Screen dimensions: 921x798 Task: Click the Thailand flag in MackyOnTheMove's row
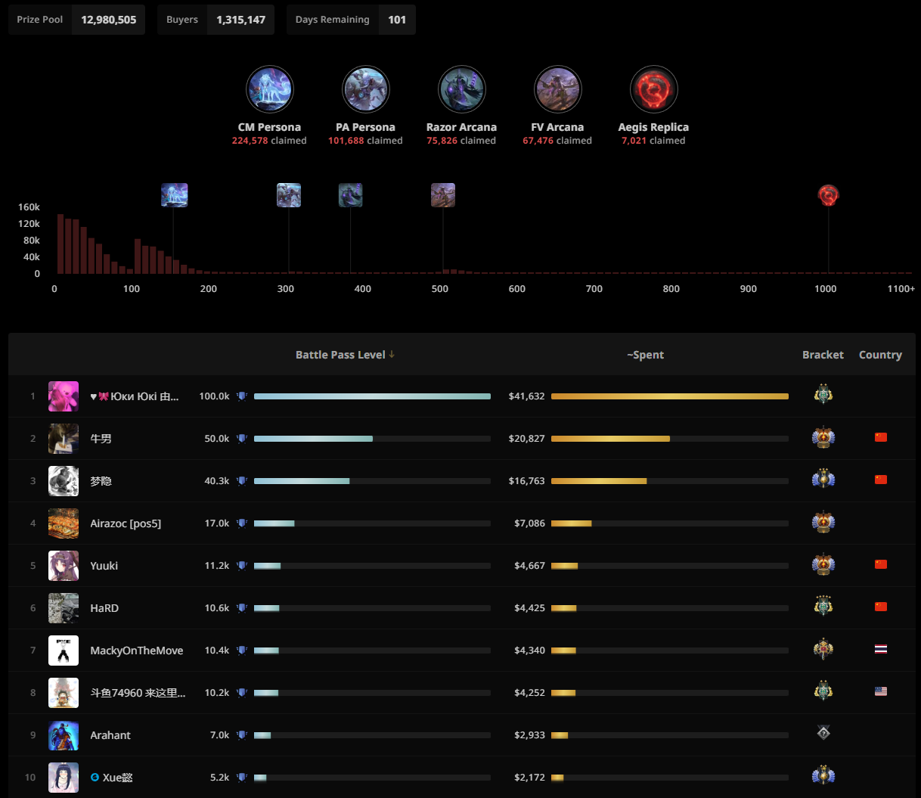click(881, 649)
